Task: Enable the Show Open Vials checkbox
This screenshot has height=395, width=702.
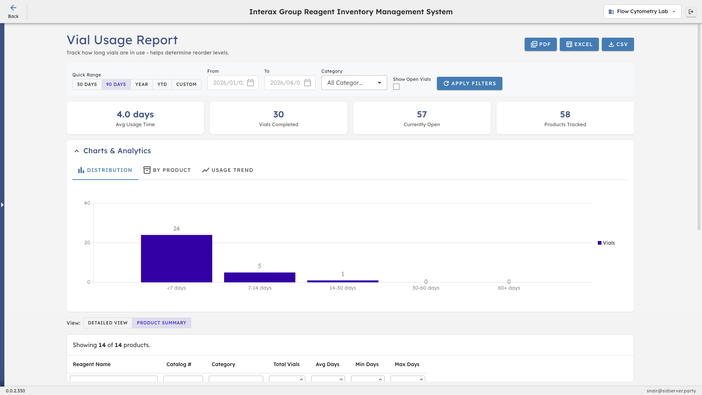Action: click(x=396, y=87)
